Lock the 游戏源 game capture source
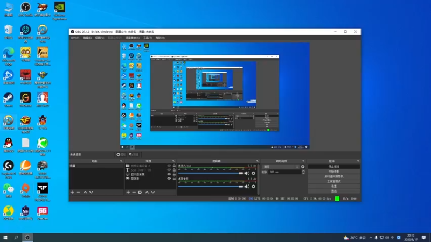 [x=174, y=179]
